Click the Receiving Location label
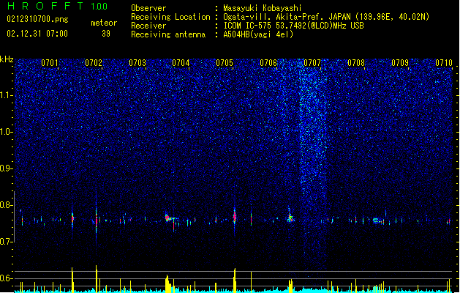Image resolution: width=460 pixels, height=293 pixels. [170, 17]
